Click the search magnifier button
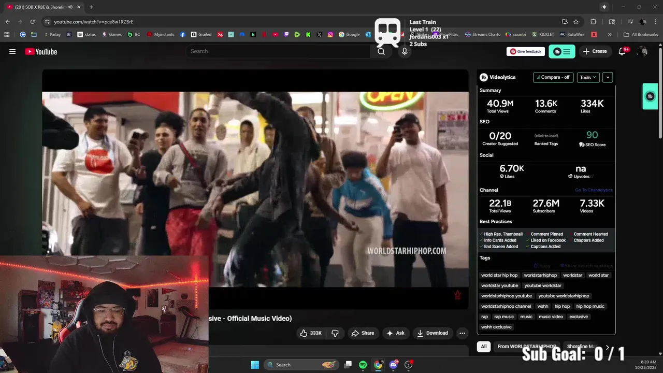Image resolution: width=663 pixels, height=373 pixels. click(381, 51)
